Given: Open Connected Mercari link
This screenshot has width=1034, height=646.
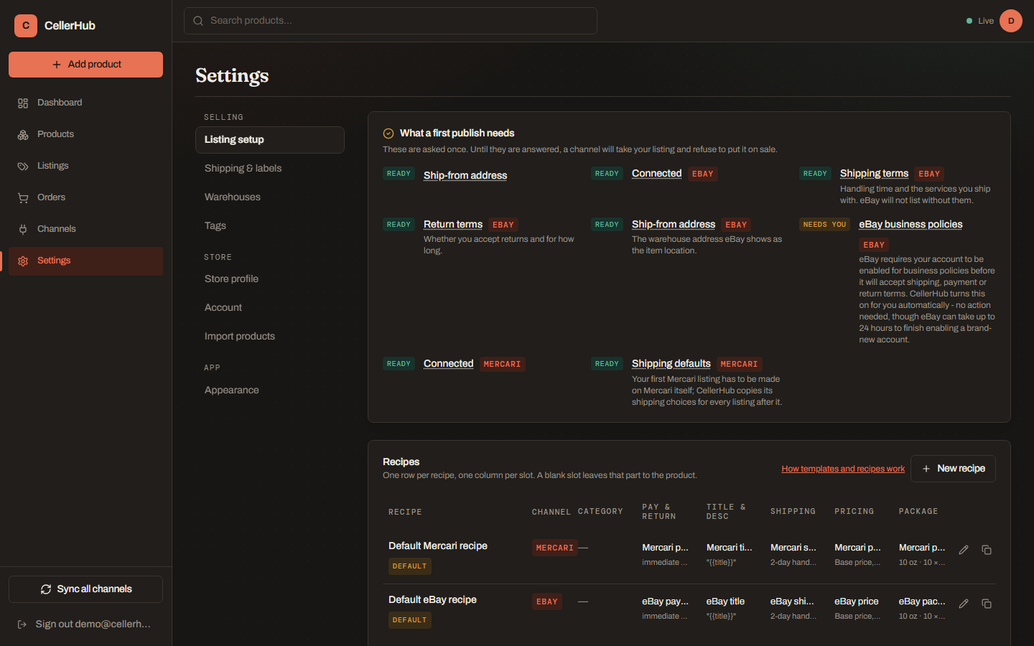Looking at the screenshot, I should 448,364.
